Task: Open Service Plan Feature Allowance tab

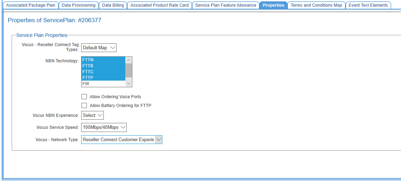Action: click(x=226, y=5)
